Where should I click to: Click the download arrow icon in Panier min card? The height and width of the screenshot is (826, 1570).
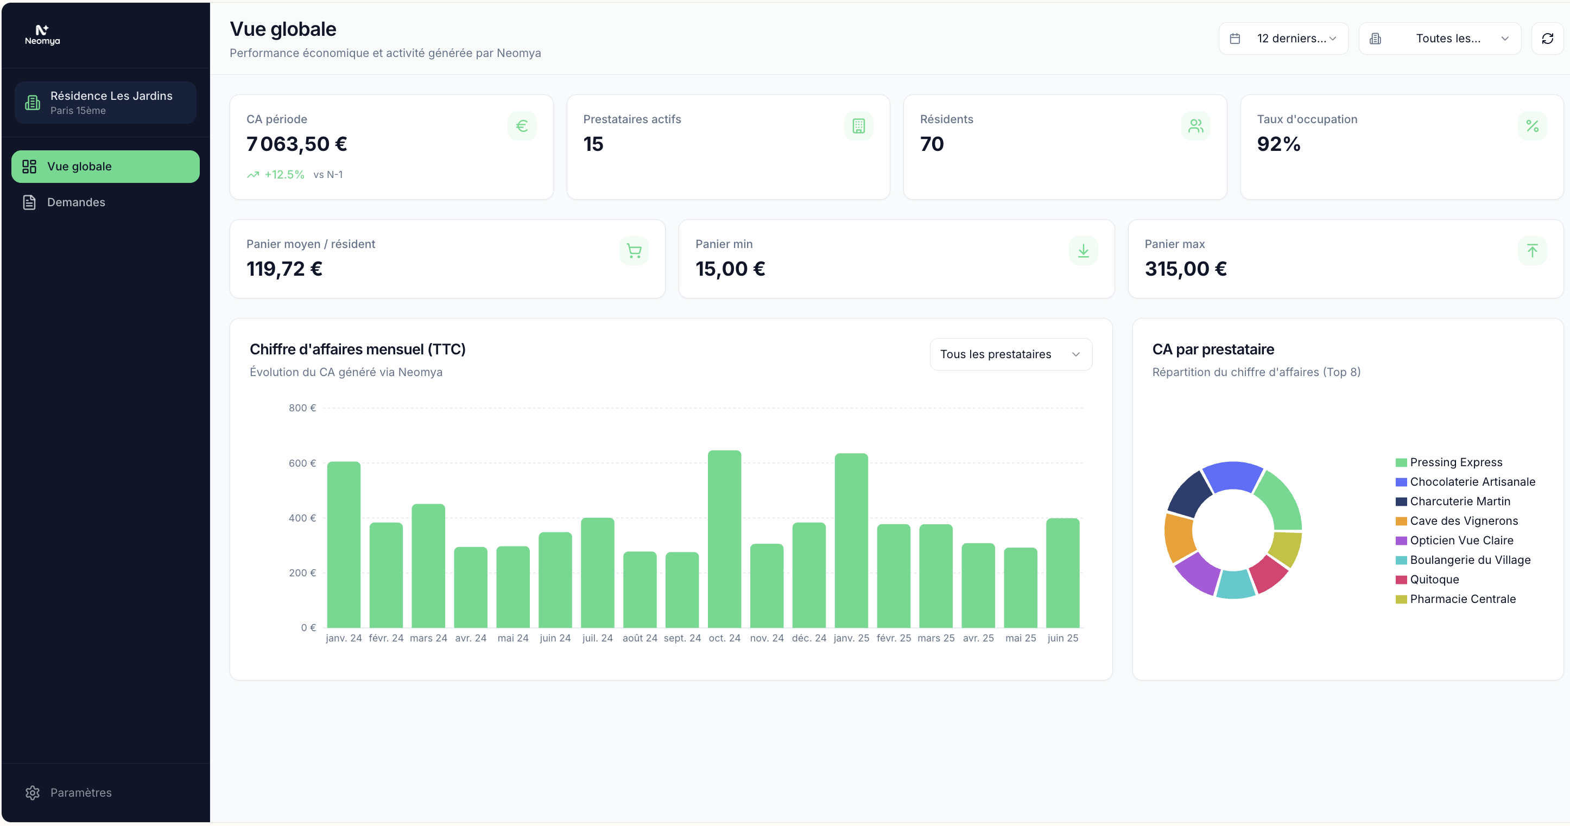click(x=1082, y=251)
